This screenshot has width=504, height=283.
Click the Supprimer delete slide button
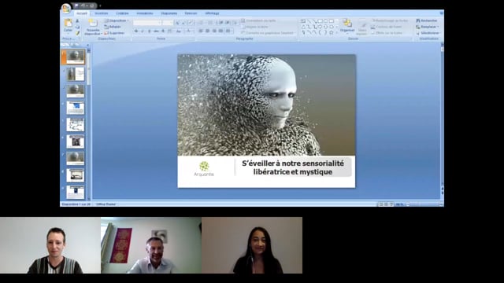click(x=114, y=33)
